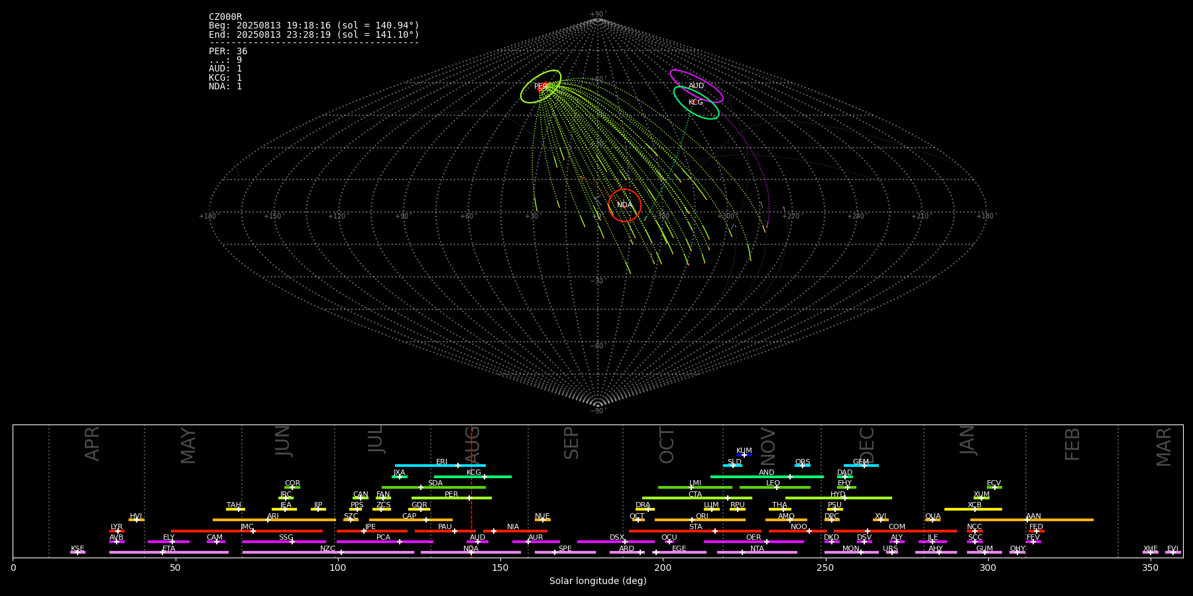Click the CAP shower label
The width and height of the screenshot is (1193, 596).
(x=410, y=517)
